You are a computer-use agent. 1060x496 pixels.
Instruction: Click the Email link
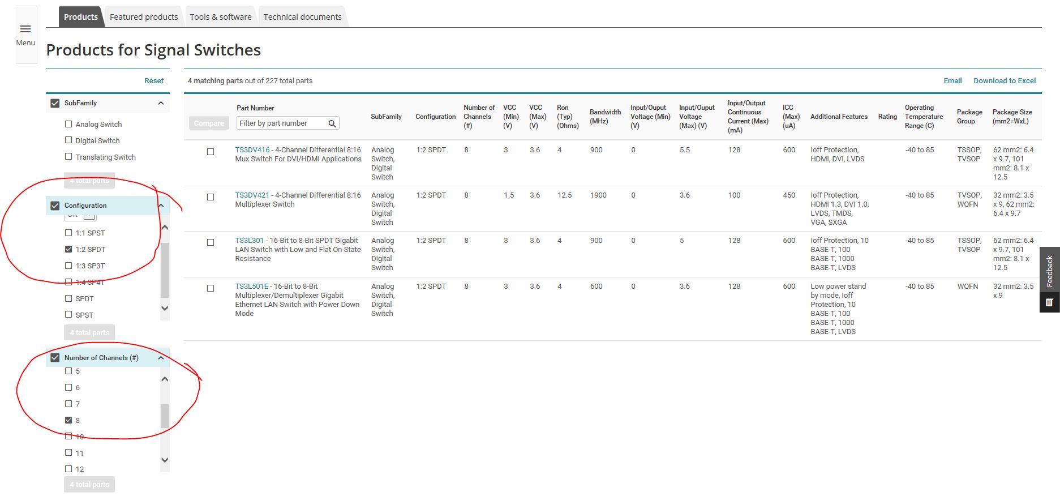953,81
